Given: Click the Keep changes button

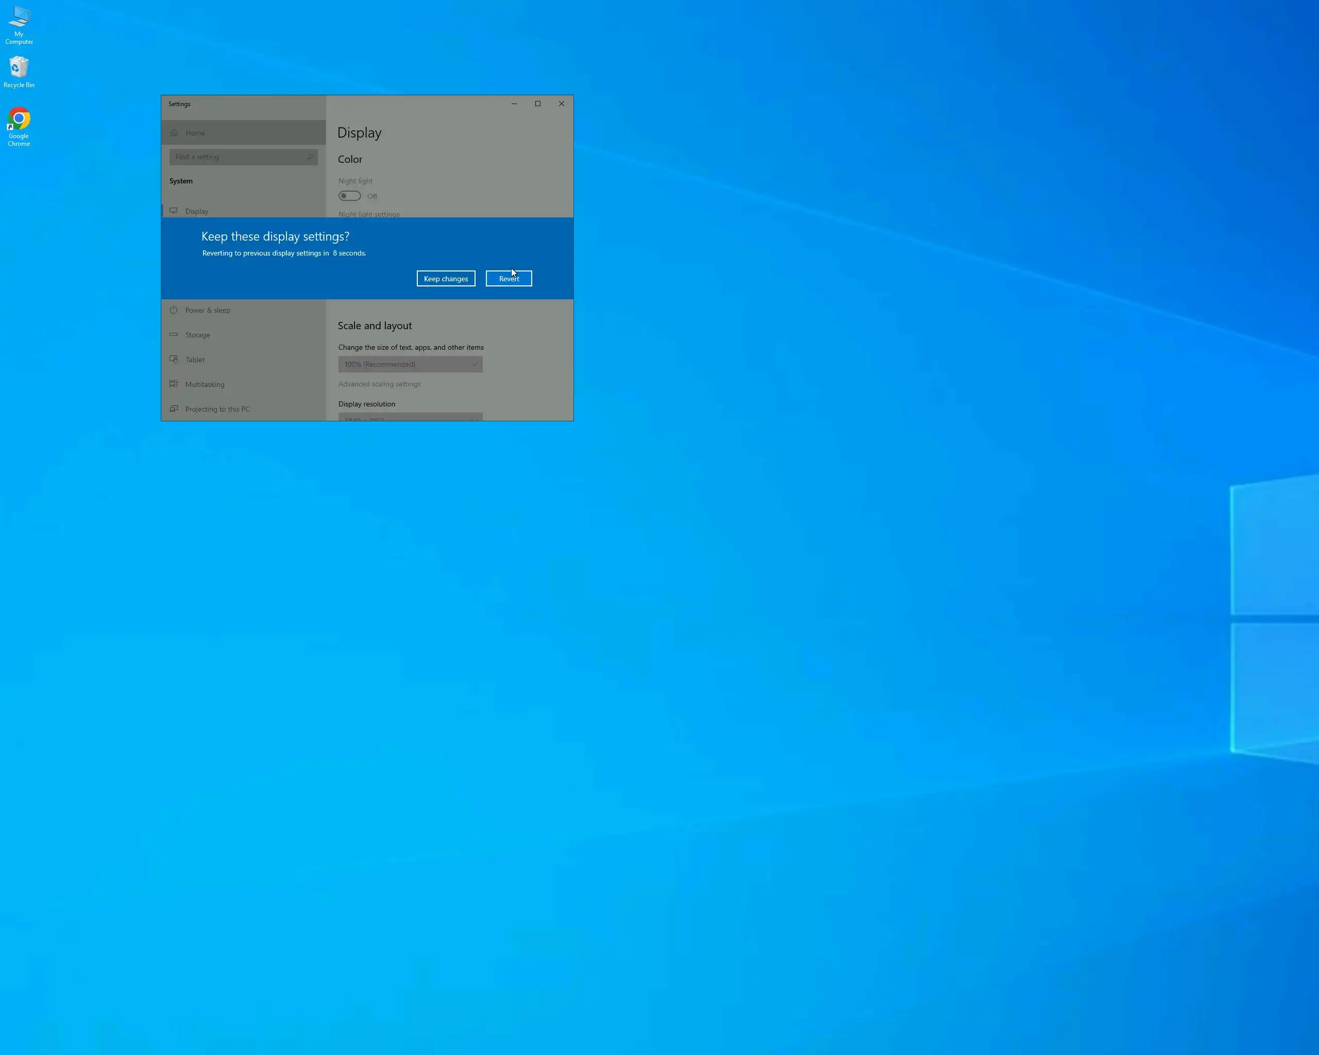Looking at the screenshot, I should click(445, 278).
